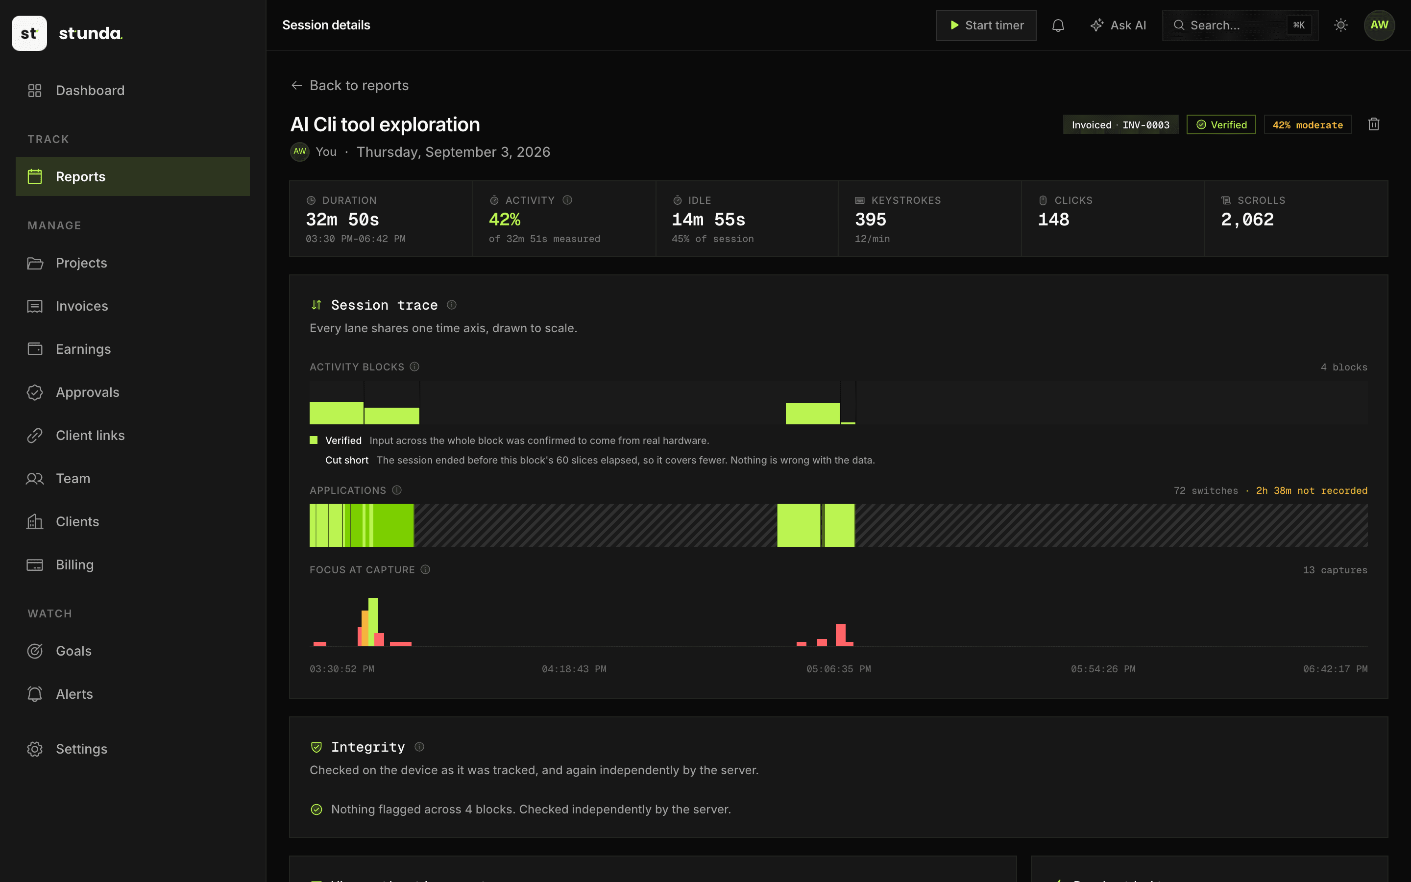This screenshot has height=882, width=1411.
Task: Click info icon beside Integrity heading
Action: [x=419, y=747]
